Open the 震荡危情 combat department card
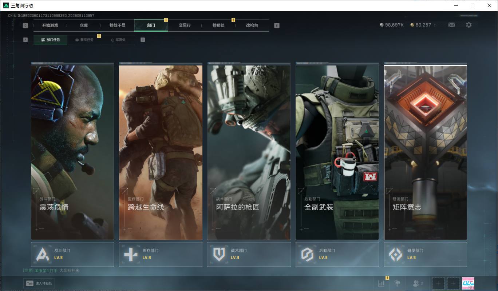The height and width of the screenshot is (291, 498). [72, 152]
